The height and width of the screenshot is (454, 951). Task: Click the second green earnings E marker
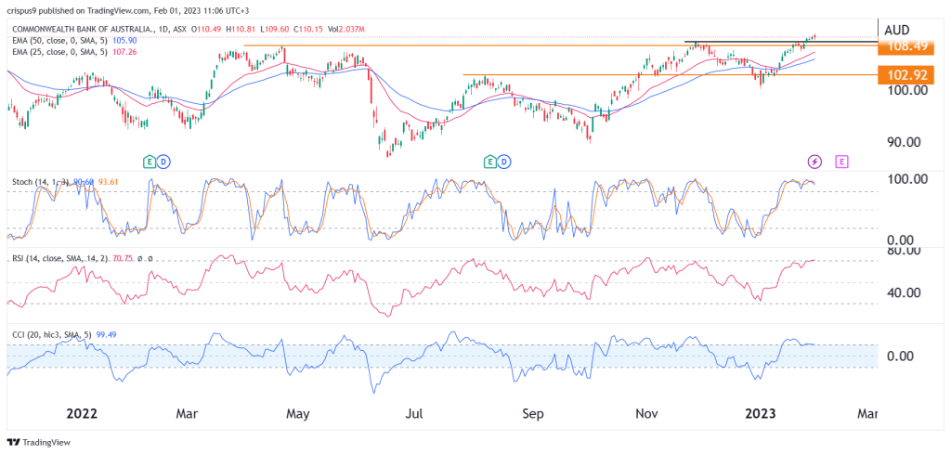pyautogui.click(x=489, y=162)
